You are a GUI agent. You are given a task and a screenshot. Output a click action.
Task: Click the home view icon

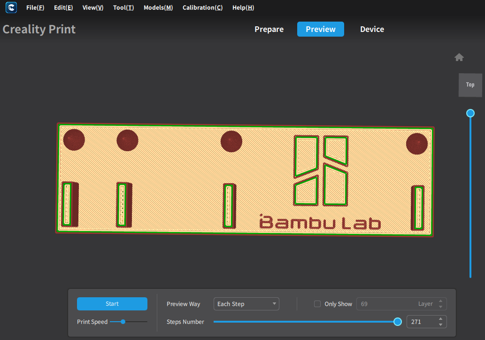459,57
